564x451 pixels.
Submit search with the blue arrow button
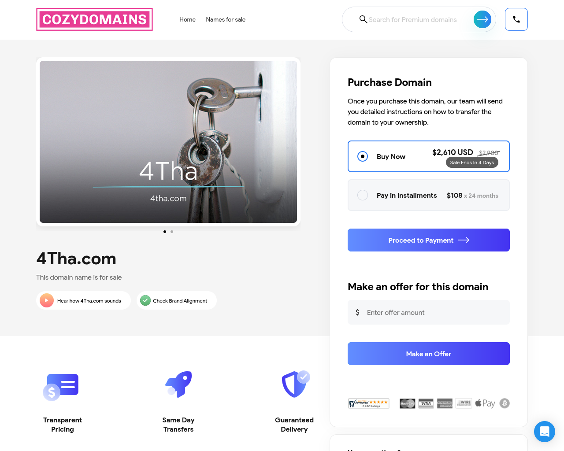(x=482, y=19)
